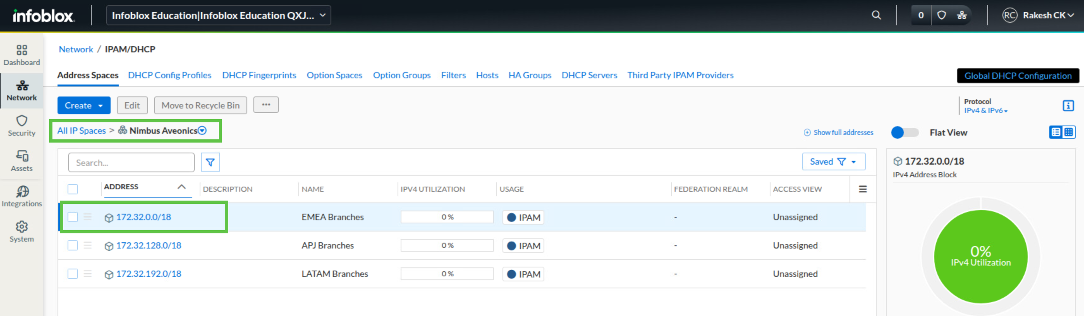Screen dimensions: 1084x316
Task: Click the IPv4 utilization bar for APJ Branches
Action: click(x=447, y=245)
